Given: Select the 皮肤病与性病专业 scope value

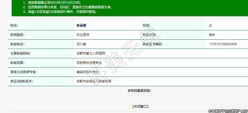Looking at the screenshot, I should pos(89,63).
